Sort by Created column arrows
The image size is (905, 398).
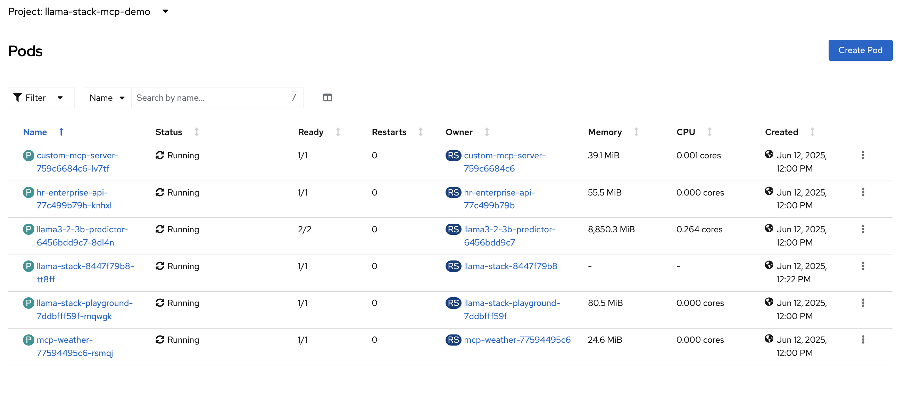812,132
